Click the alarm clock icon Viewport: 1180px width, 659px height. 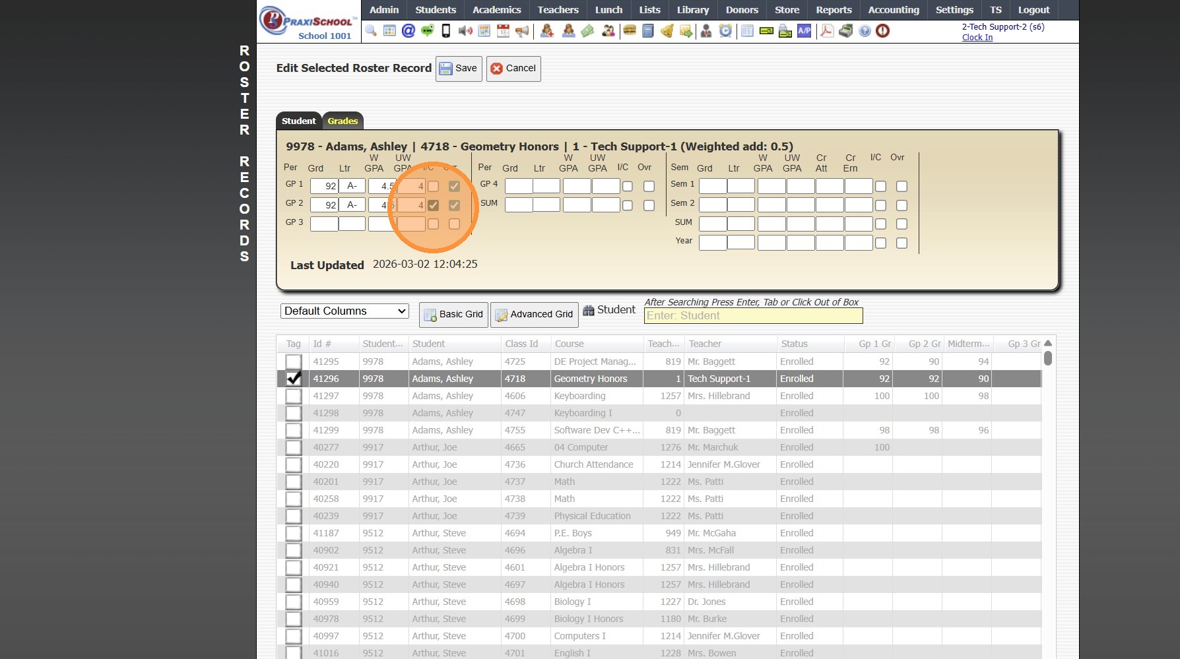(725, 31)
